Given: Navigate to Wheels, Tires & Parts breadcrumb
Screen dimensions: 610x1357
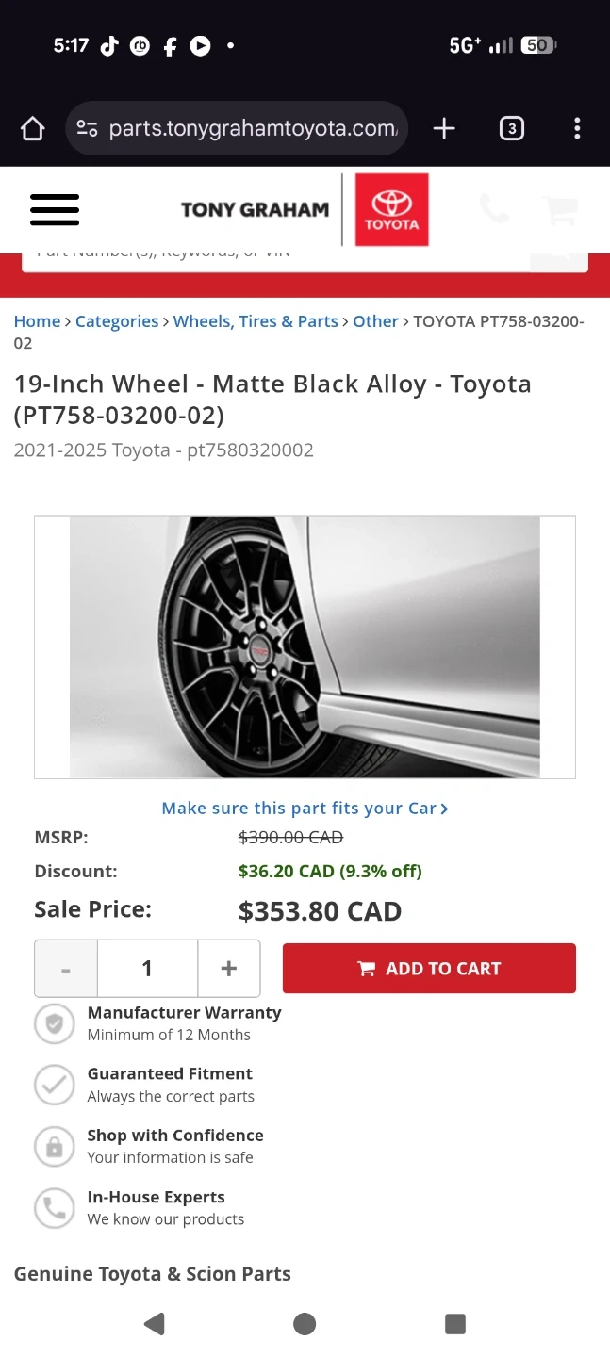Looking at the screenshot, I should coord(256,321).
